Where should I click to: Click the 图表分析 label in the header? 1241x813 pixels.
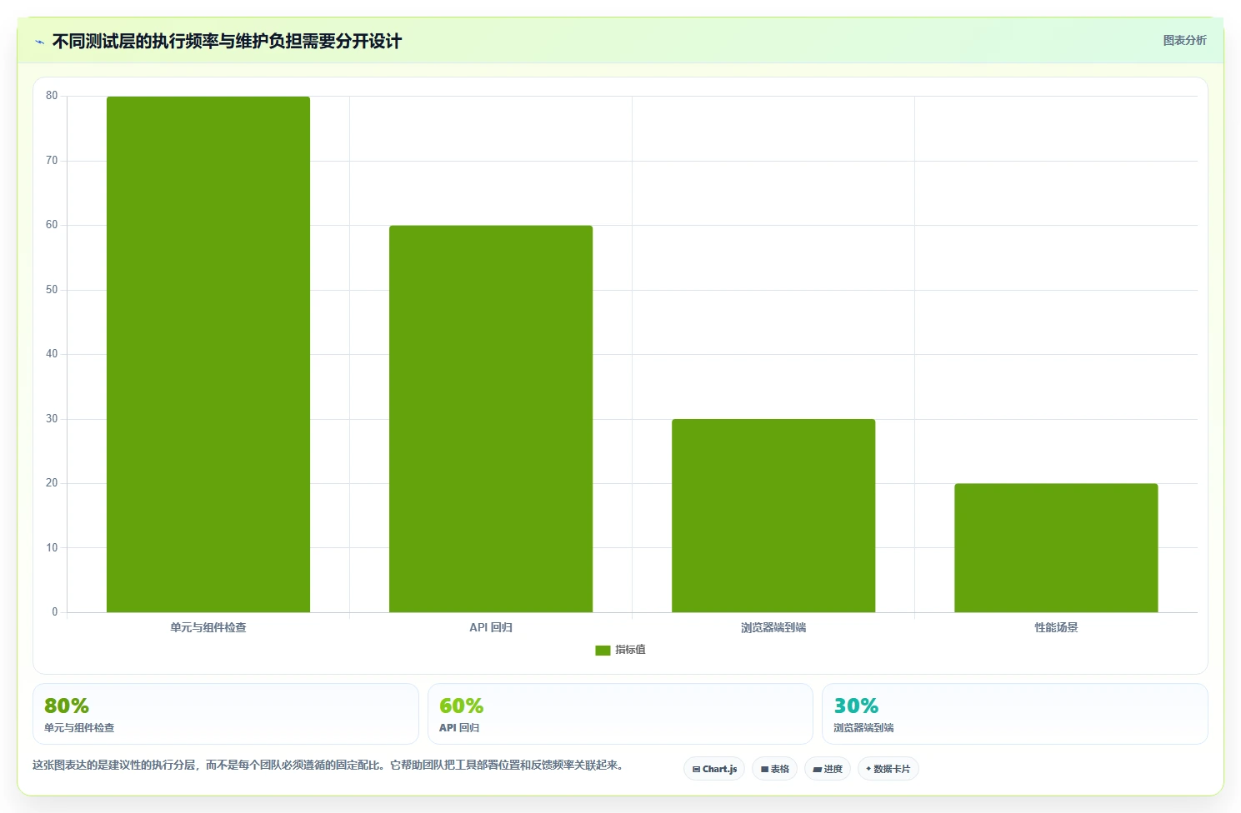tap(1184, 40)
